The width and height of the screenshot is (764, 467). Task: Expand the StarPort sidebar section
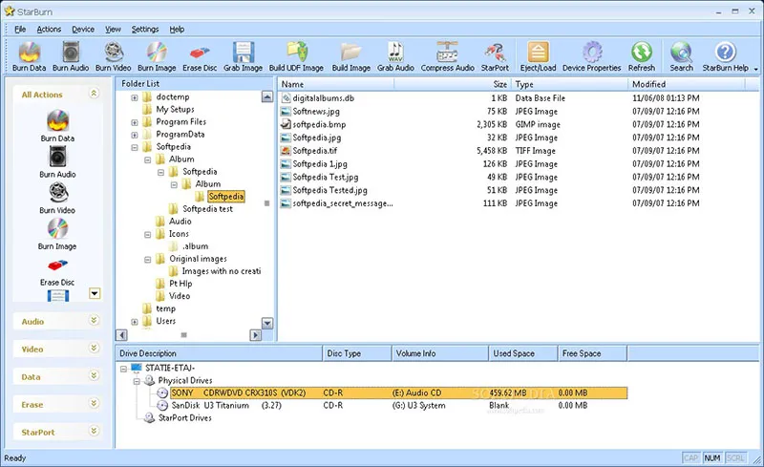click(93, 433)
